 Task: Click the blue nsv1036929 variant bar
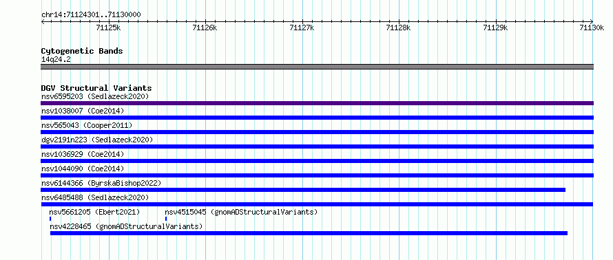(317, 161)
